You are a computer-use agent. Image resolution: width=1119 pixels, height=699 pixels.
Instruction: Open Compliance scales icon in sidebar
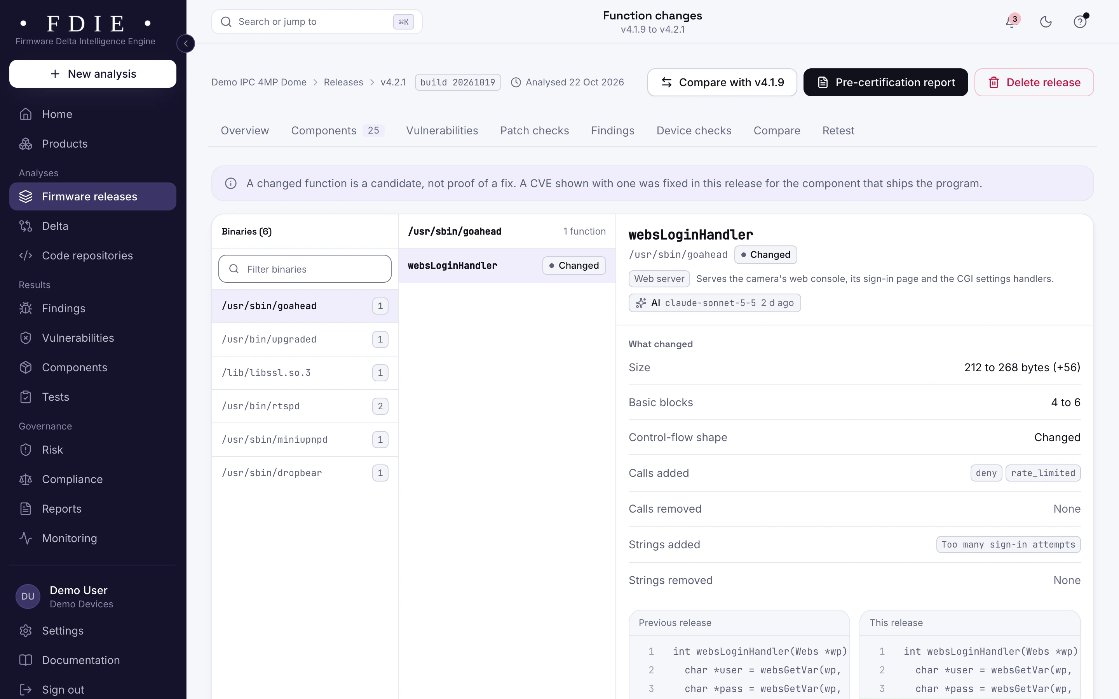[26, 480]
